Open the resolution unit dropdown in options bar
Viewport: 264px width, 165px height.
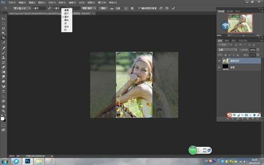click(89, 8)
